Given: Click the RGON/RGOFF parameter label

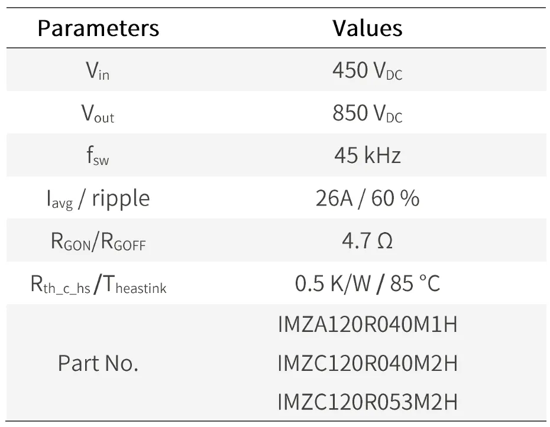Looking at the screenshot, I should point(98,242).
